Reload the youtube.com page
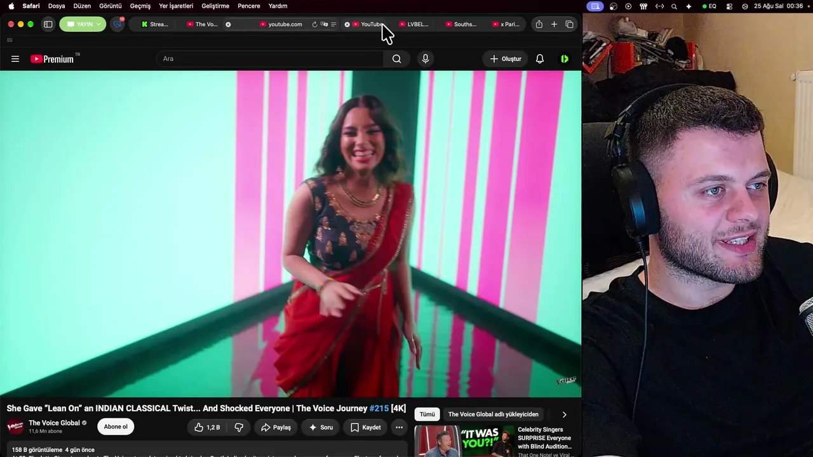This screenshot has height=457, width=813. point(314,24)
